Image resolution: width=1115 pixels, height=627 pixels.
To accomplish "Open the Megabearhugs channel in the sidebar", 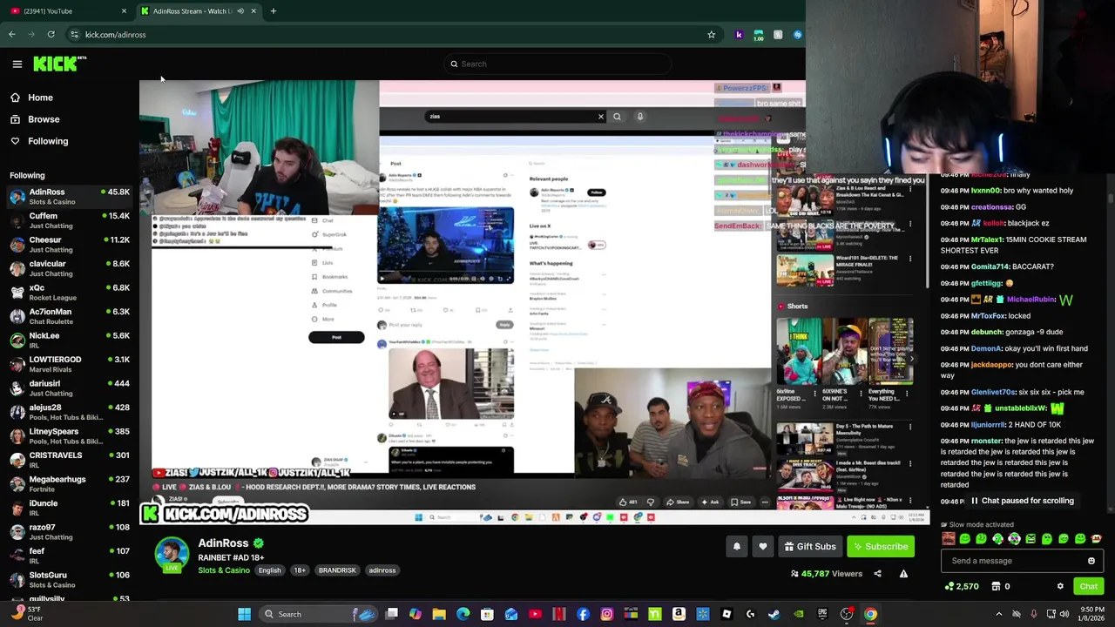I will click(70, 484).
